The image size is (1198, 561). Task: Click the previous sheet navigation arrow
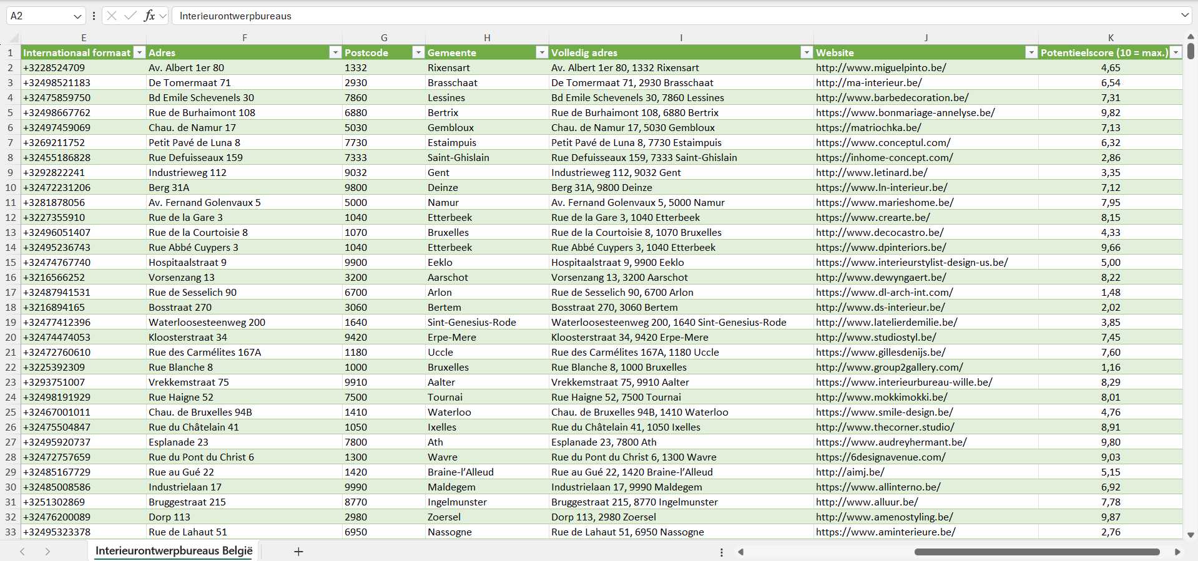22,551
